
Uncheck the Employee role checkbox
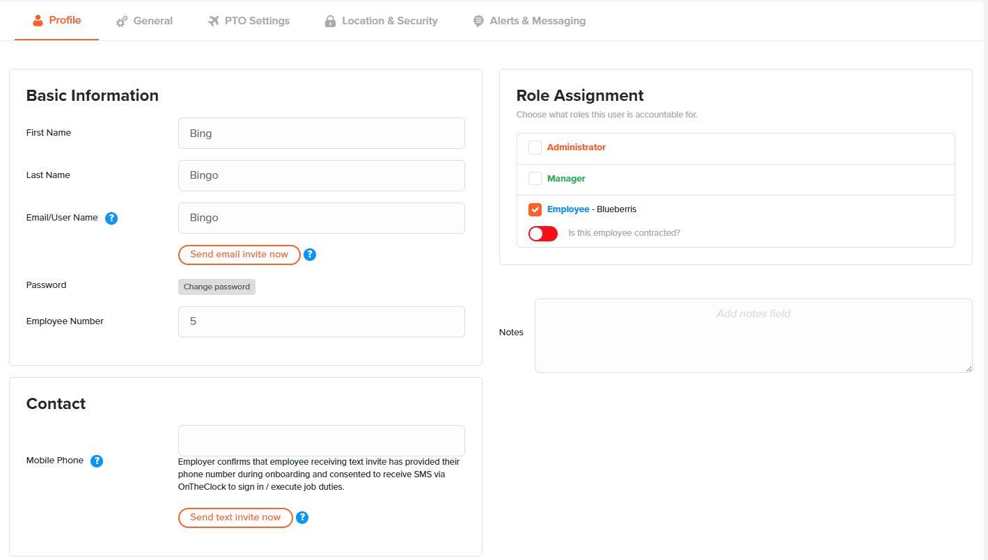tap(535, 209)
